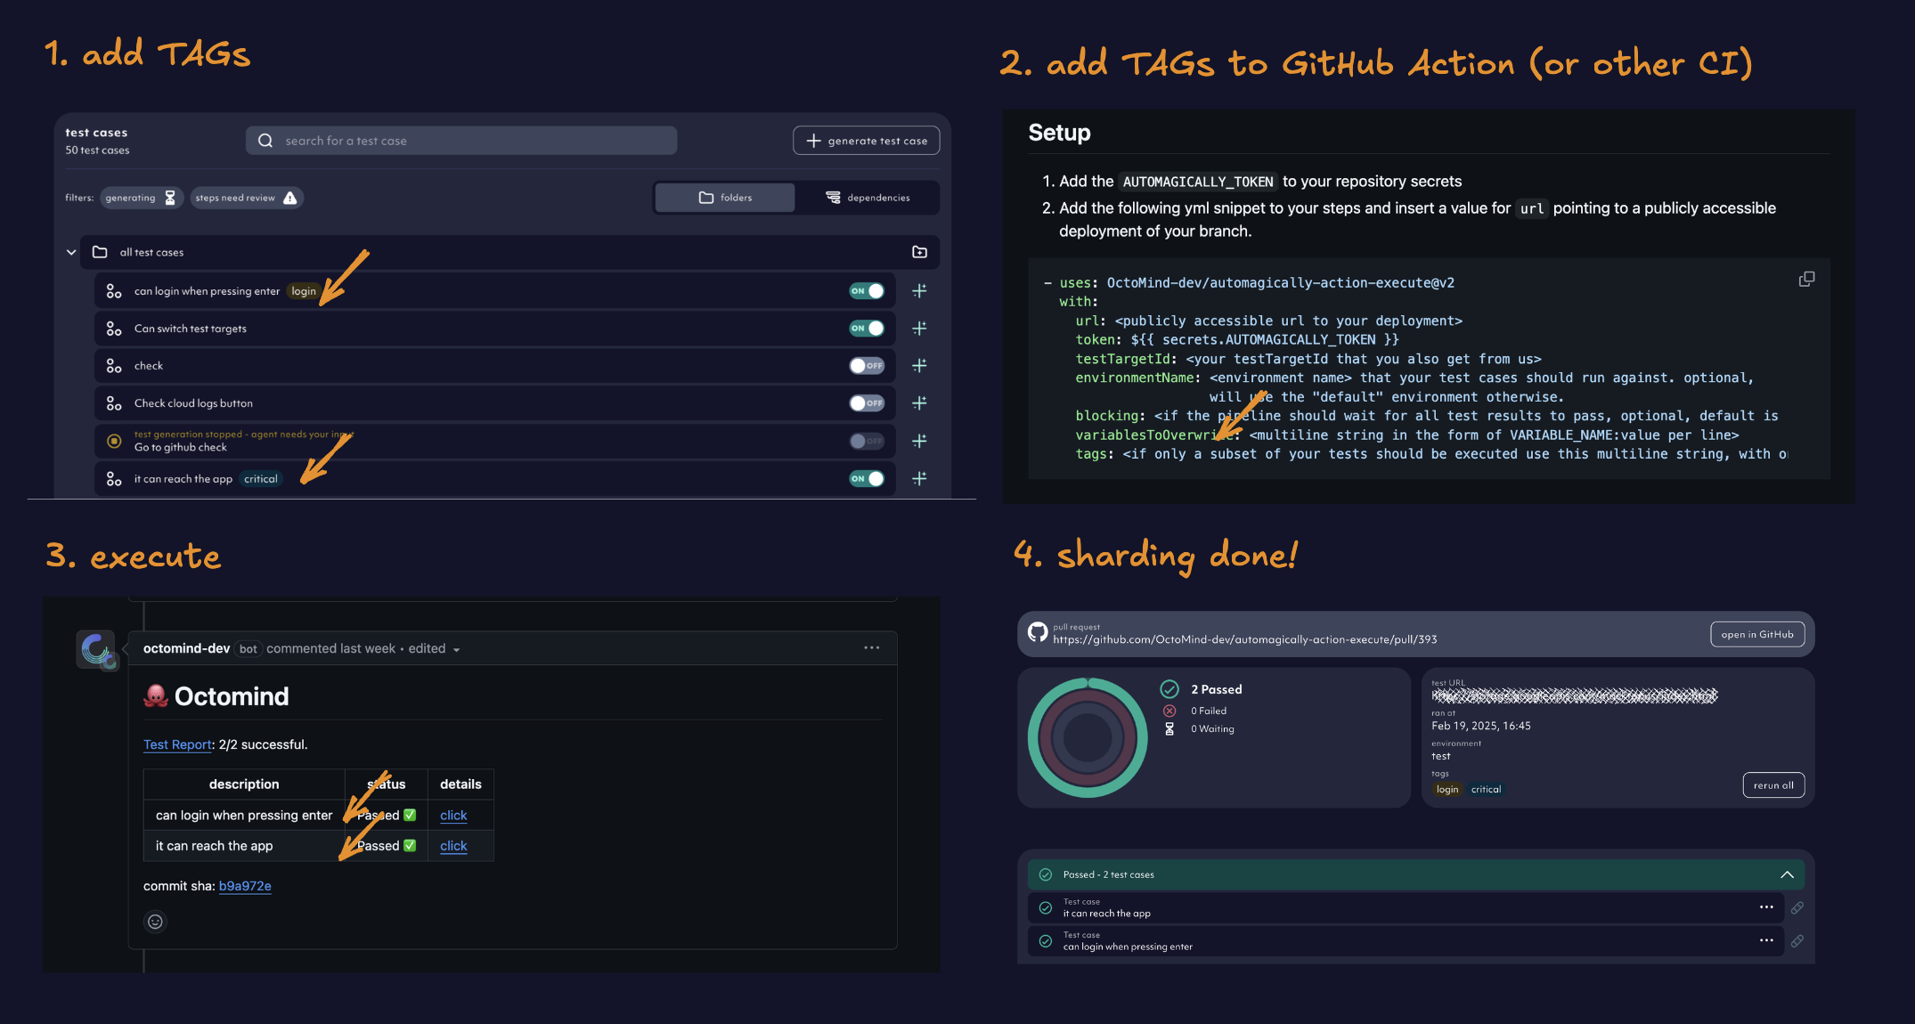Click the 0 Waiting status entry
The height and width of the screenshot is (1024, 1915).
1199,729
